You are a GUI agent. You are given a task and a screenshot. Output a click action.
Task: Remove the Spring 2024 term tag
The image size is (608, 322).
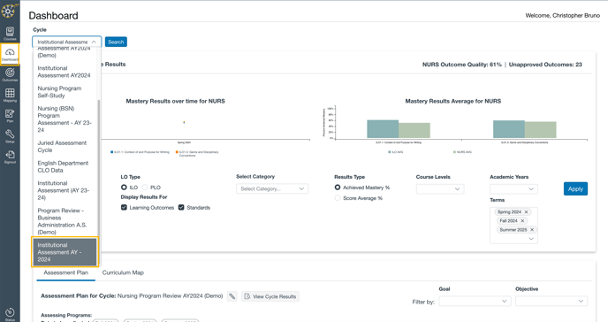(526, 211)
